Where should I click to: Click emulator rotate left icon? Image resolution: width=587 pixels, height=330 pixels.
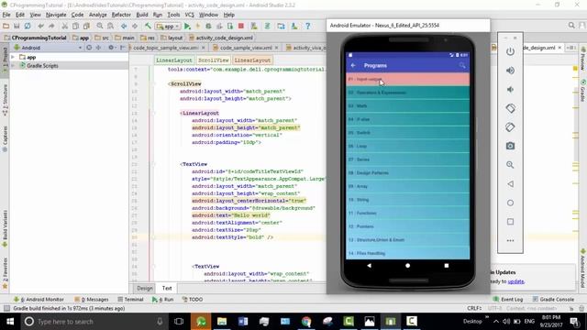click(x=510, y=108)
